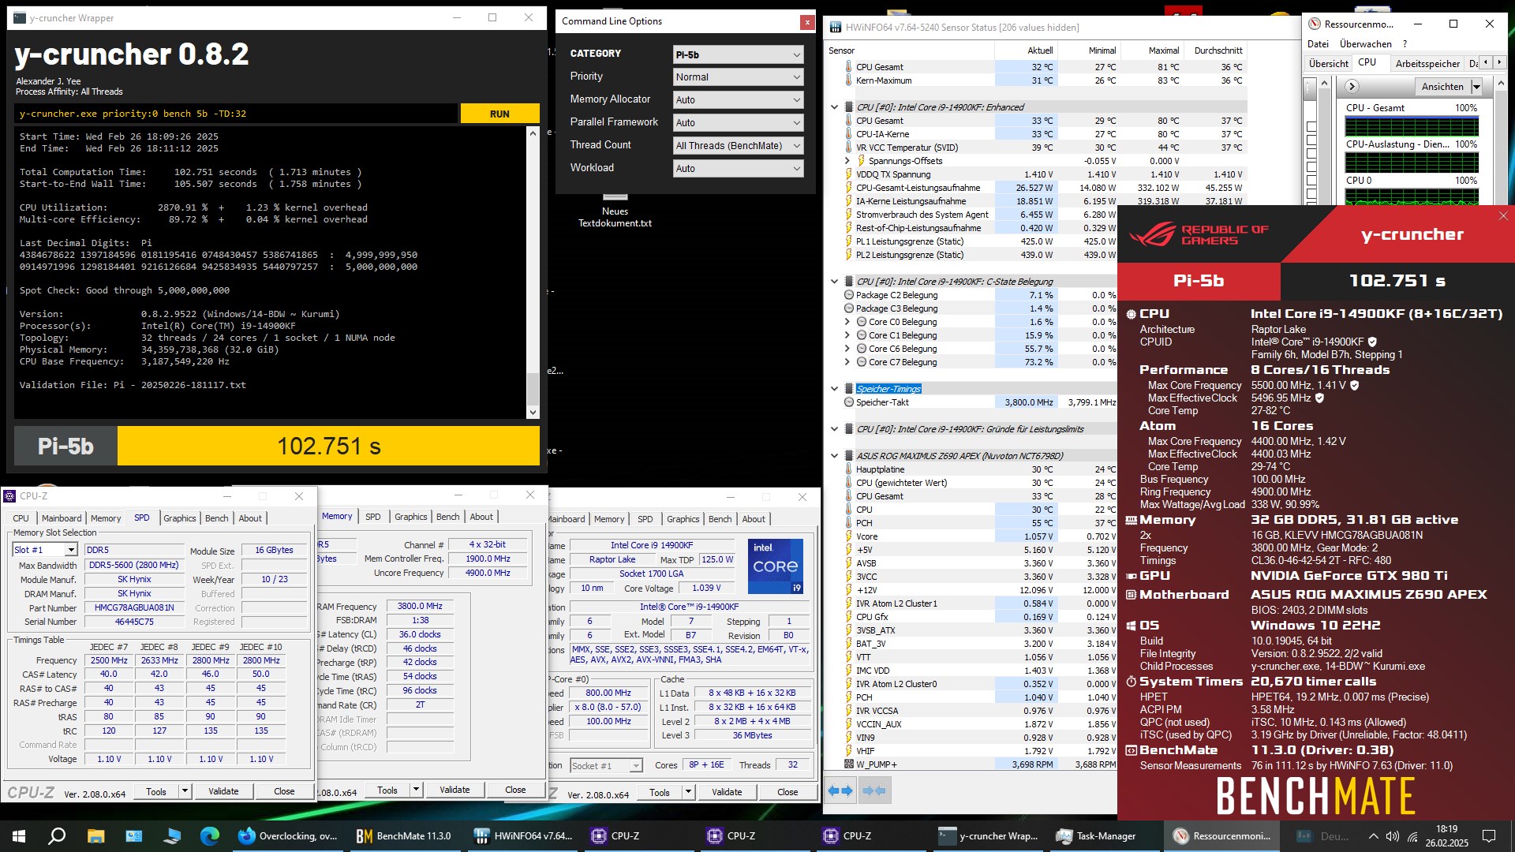Click Ressourcenmonitor title bar gauge icon
Image resolution: width=1515 pixels, height=852 pixels.
(x=1315, y=24)
